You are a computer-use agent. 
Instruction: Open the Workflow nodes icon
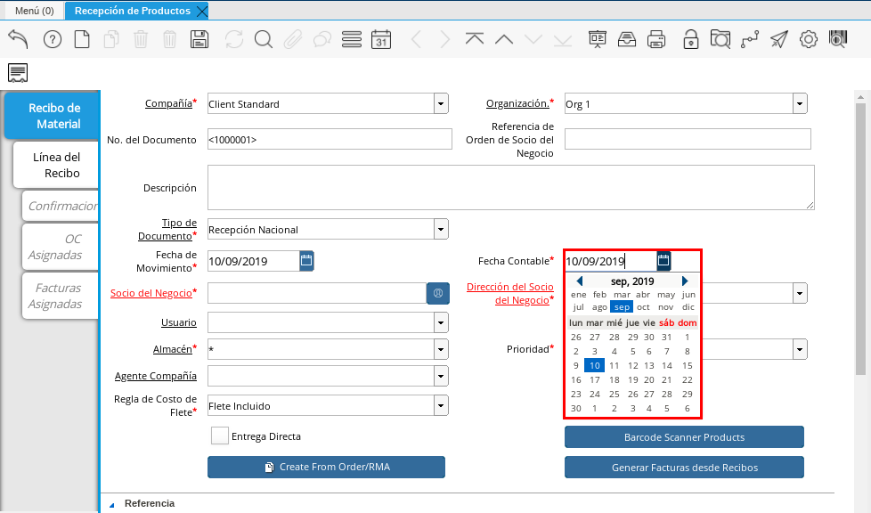pos(749,39)
